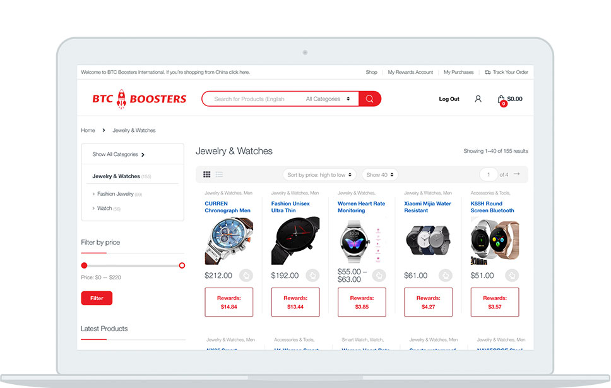
Task: Click add-to-cart icon for $61.00 Xiaomi watch
Action: pos(446,276)
